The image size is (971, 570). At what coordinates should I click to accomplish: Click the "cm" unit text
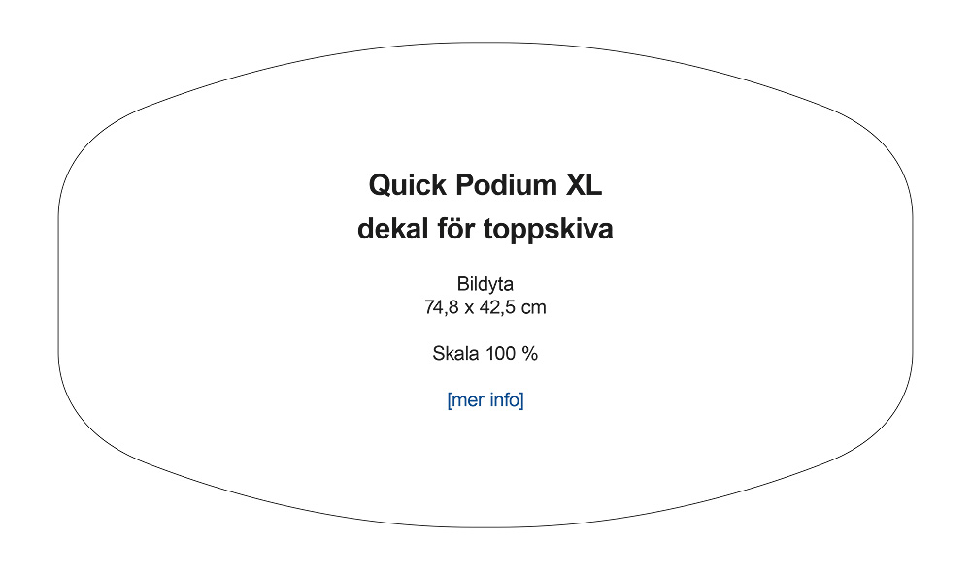(x=535, y=308)
